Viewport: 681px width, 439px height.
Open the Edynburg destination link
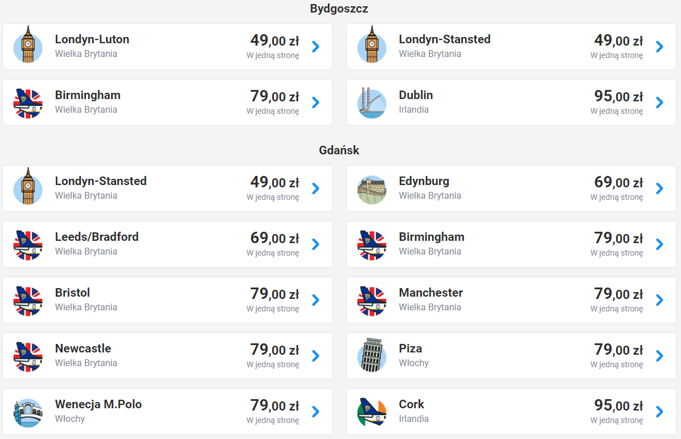424,181
